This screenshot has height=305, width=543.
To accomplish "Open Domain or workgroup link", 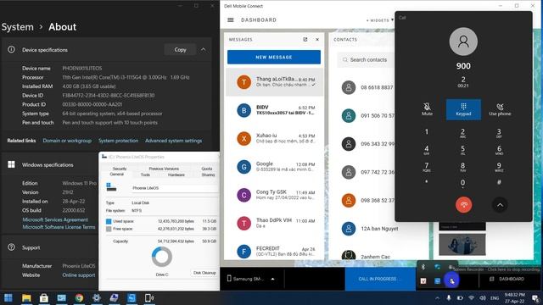I will click(x=67, y=141).
